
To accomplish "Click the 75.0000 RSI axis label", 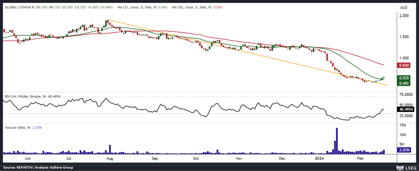I will [x=407, y=94].
